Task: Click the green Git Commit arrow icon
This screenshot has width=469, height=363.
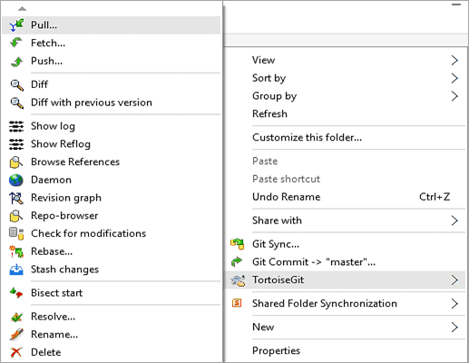Action: [237, 261]
